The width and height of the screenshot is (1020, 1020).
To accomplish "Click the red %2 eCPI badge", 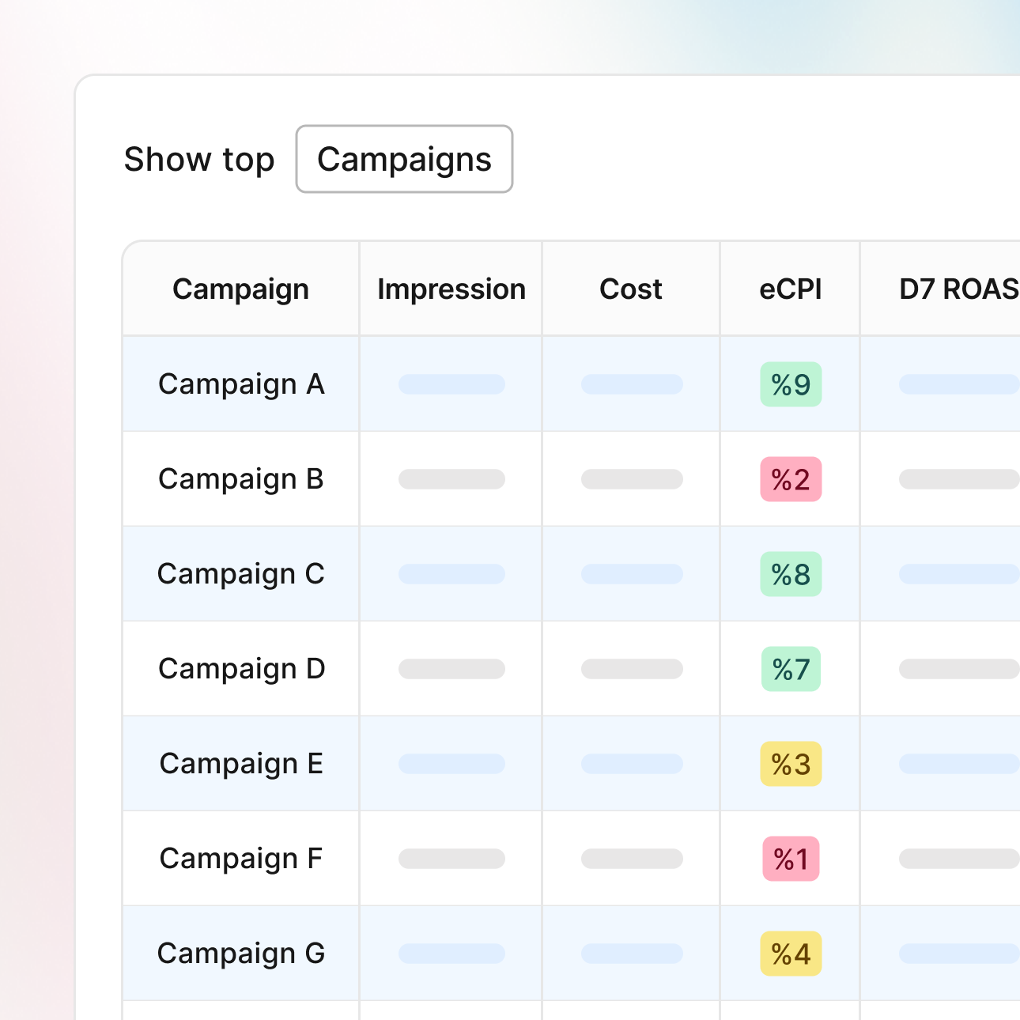I will click(790, 479).
